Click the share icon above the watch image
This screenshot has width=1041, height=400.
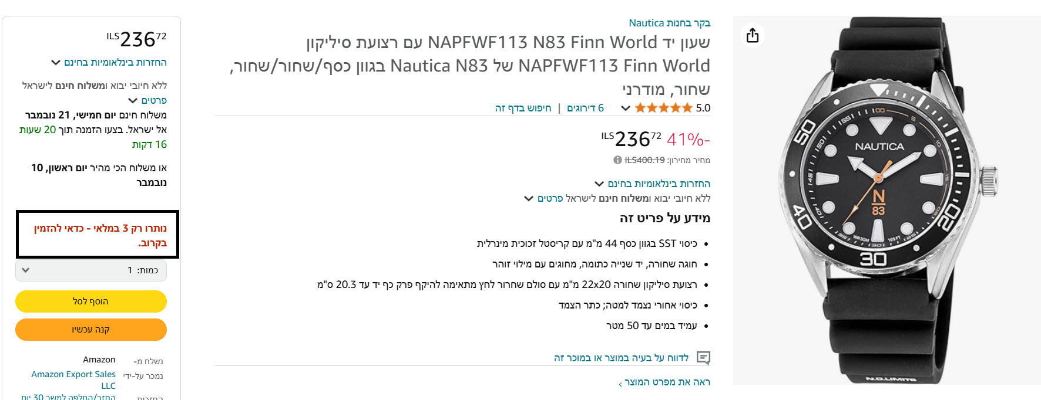click(753, 36)
